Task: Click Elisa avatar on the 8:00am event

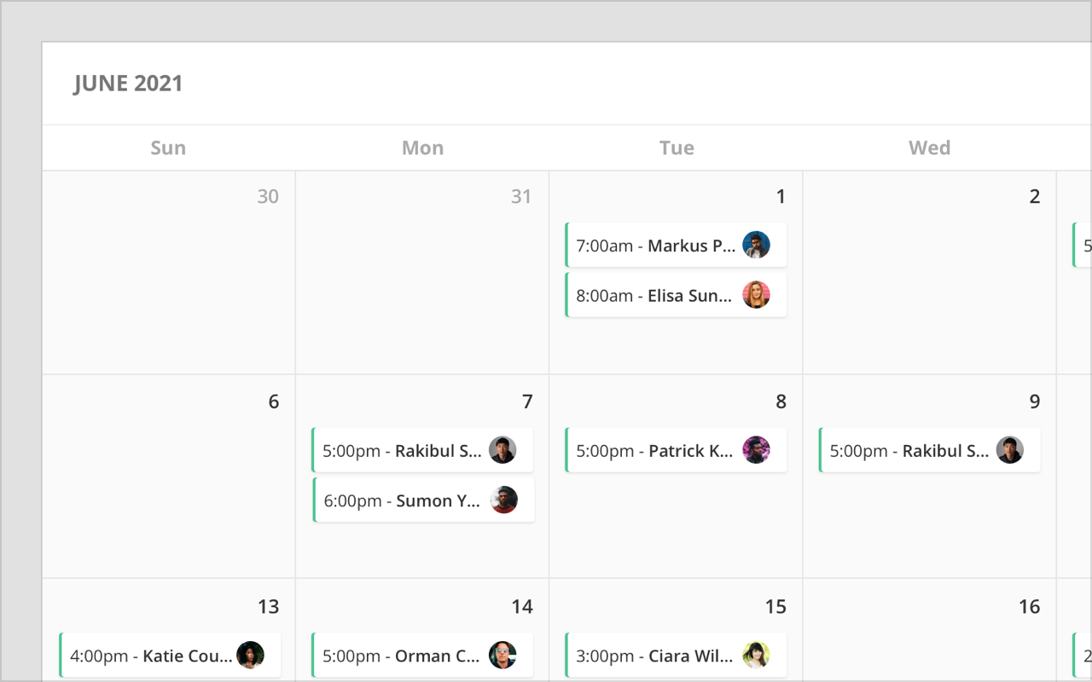Action: (756, 295)
